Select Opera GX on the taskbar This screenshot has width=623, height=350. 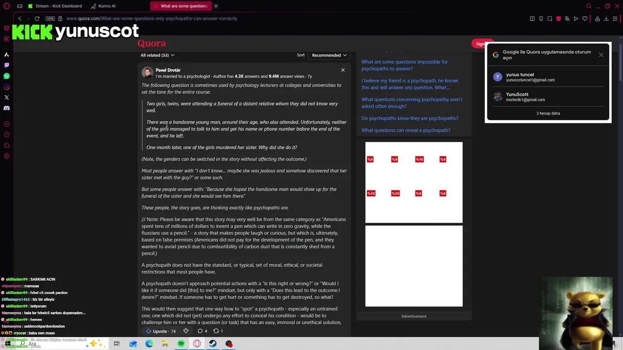click(197, 344)
